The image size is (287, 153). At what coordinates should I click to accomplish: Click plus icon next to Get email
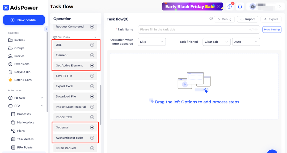92,128
